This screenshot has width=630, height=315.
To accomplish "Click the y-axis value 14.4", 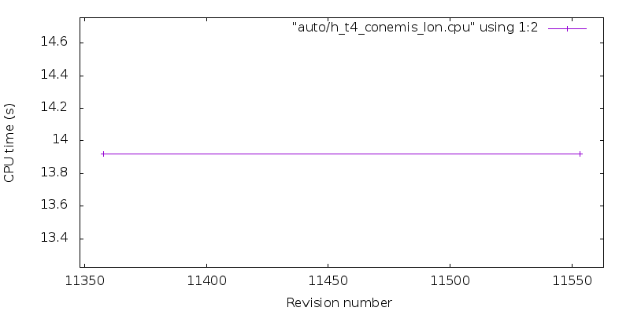I will coord(54,75).
